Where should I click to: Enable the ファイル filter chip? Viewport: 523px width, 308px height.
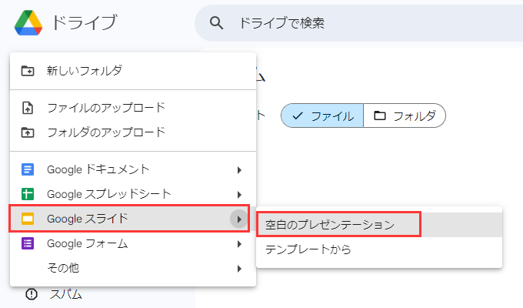(322, 115)
